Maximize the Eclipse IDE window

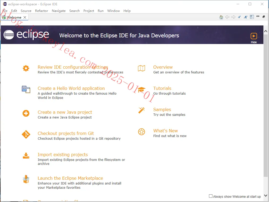(250, 4)
